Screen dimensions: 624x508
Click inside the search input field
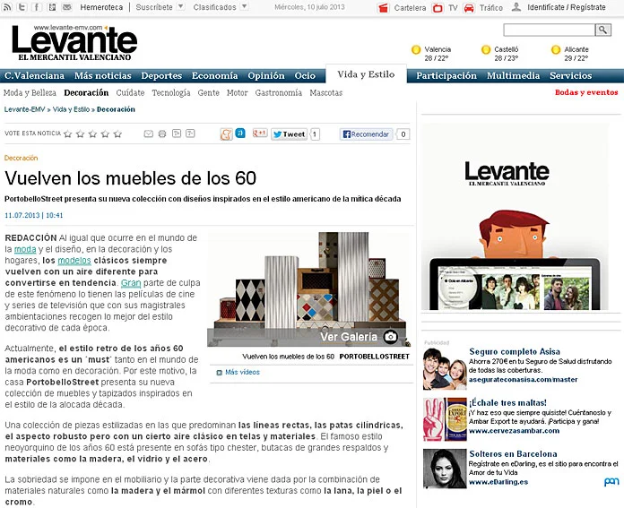(x=550, y=30)
